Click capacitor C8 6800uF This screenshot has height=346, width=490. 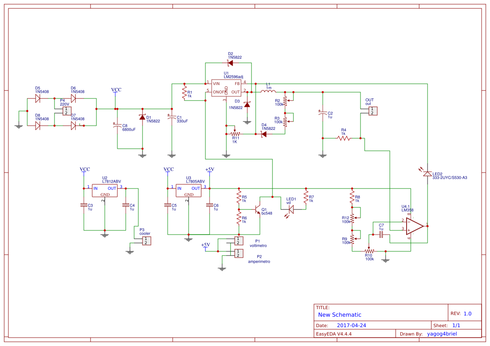(x=117, y=125)
